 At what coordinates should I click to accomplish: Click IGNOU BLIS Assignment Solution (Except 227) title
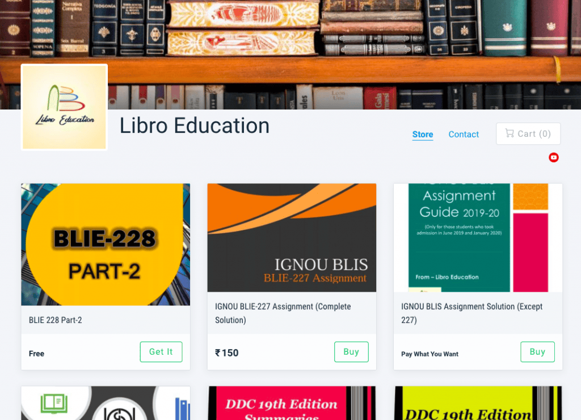(x=471, y=313)
